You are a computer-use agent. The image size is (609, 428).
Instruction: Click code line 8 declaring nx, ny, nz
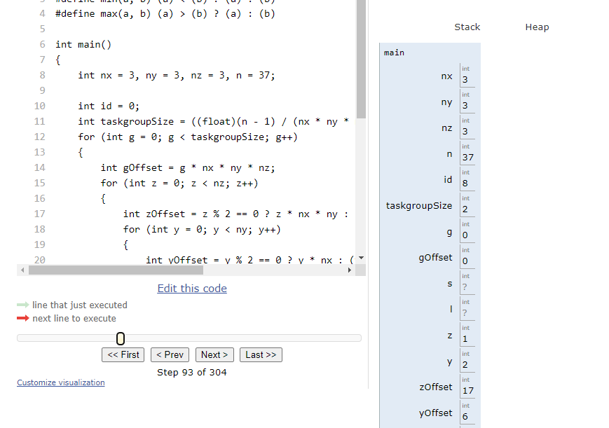pyautogui.click(x=176, y=75)
